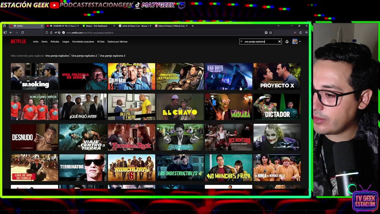The height and width of the screenshot is (214, 380).
Task: Click the site shield icon
Action: coord(47,33)
